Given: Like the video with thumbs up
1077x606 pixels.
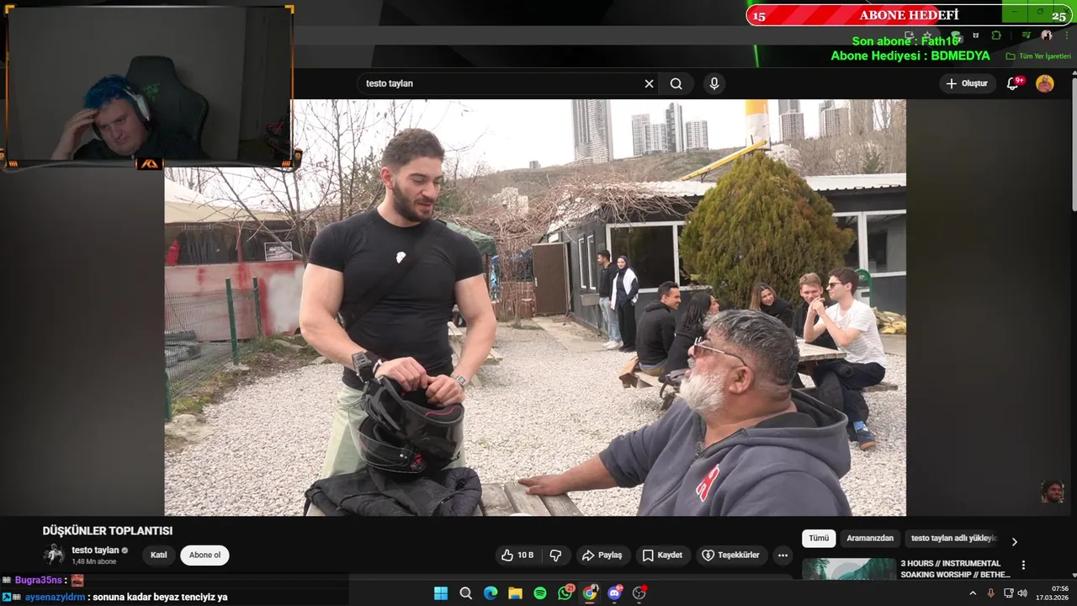Looking at the screenshot, I should (x=517, y=555).
